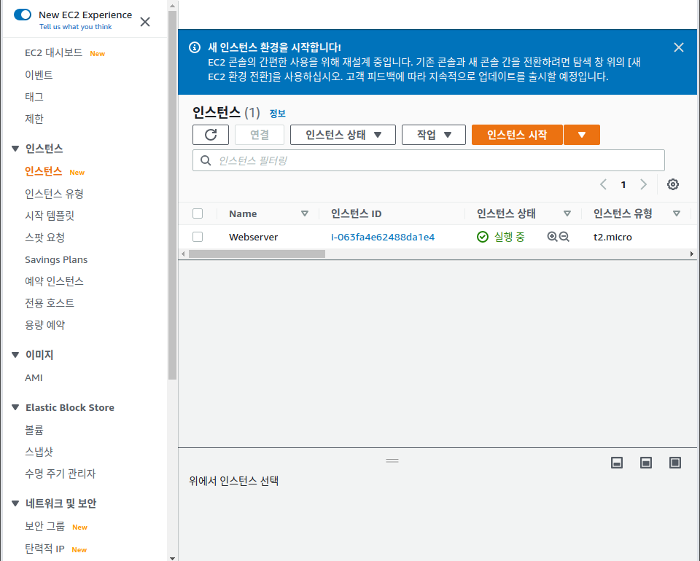The image size is (700, 561).
Task: Open 볼륨 in sidebar
Action: pyautogui.click(x=34, y=430)
